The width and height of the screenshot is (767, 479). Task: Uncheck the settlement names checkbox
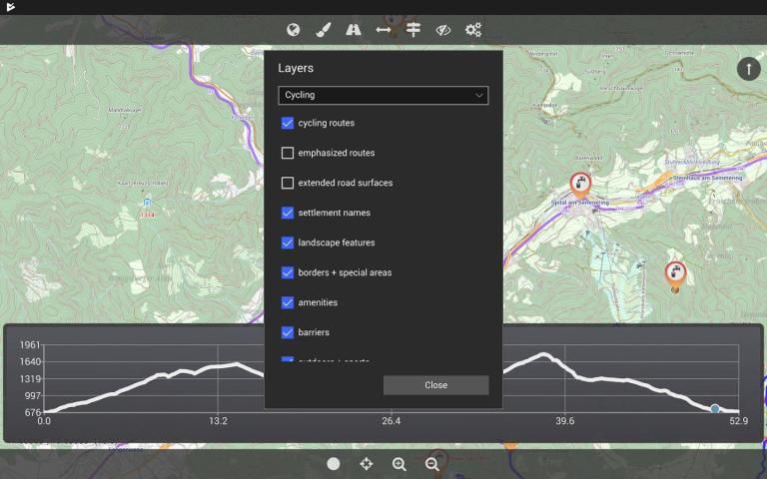pos(288,213)
